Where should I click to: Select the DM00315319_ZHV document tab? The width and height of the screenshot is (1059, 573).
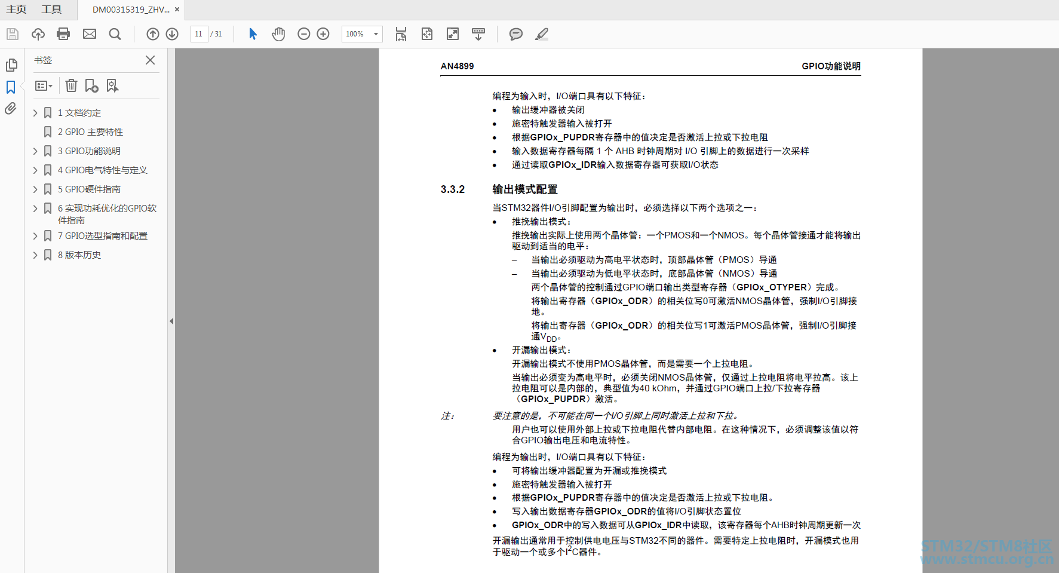(x=131, y=10)
